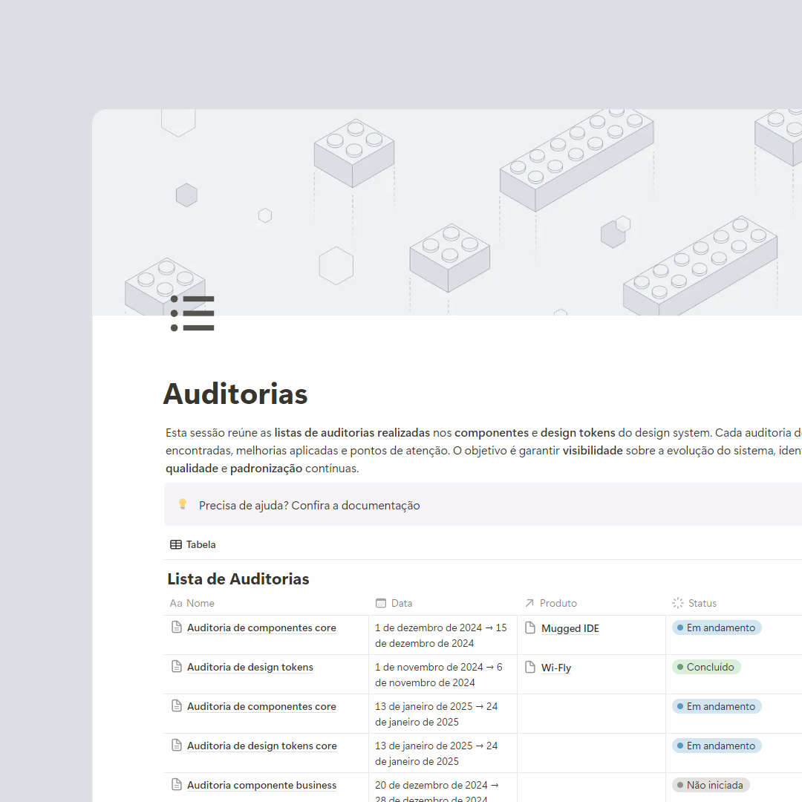Open the Wi-Fly product link
Screen dimensions: 802x802
(556, 668)
